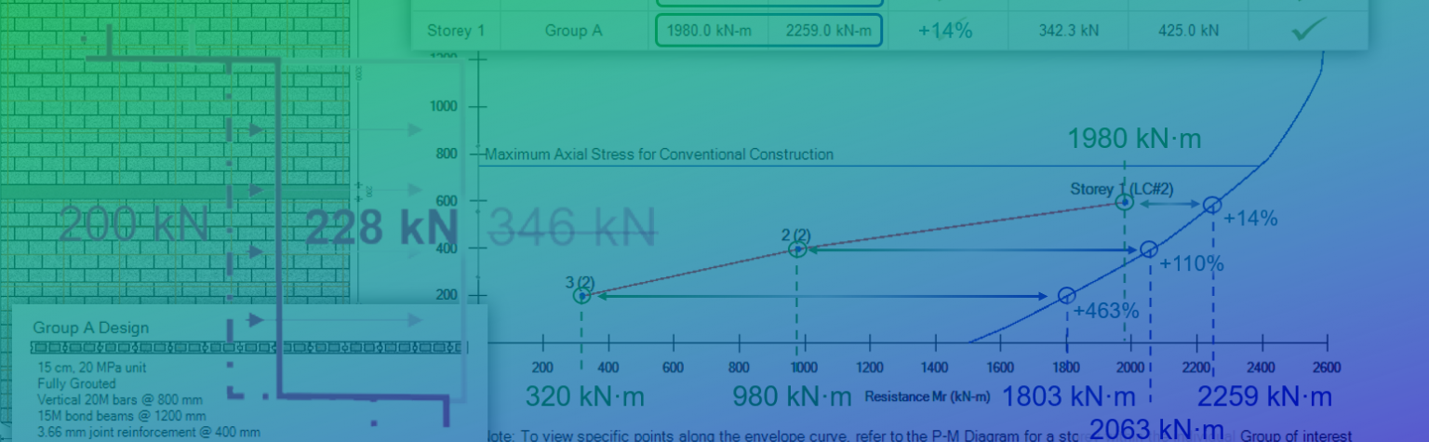Viewport: 1429px width, 442px height.
Task: Click the +14% percentage in the table
Action: point(945,31)
